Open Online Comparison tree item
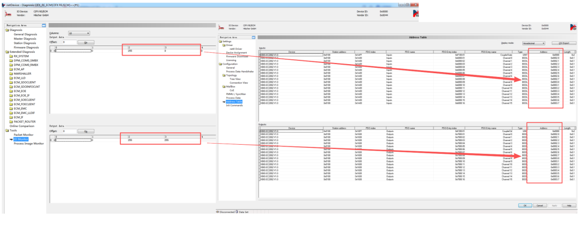 click(x=21, y=126)
